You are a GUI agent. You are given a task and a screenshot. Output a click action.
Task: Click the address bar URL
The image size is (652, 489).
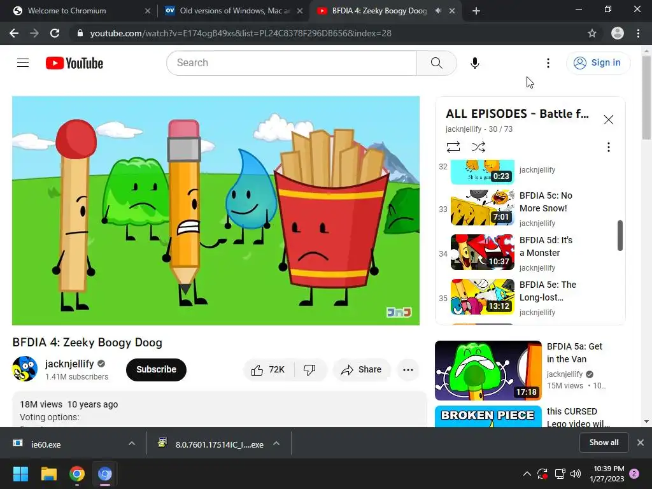(240, 33)
